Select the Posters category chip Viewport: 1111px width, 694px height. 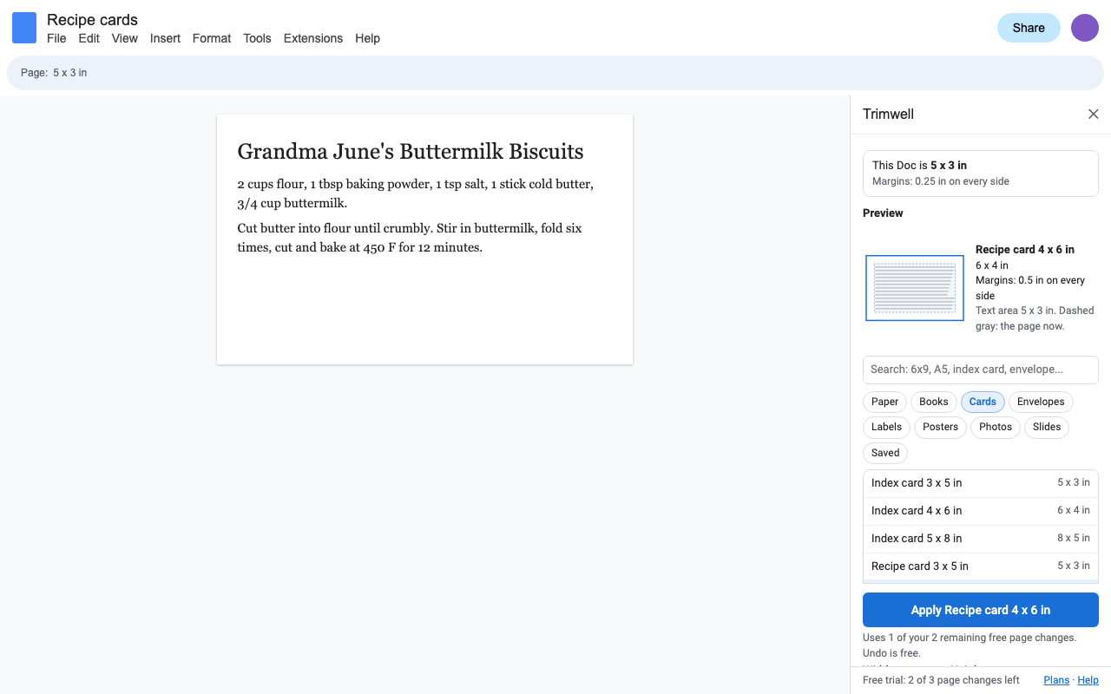941,427
